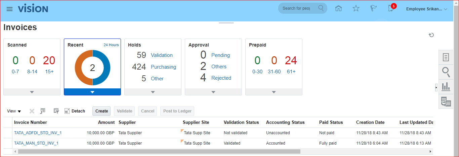
Task: Click the Export to Excel icon
Action: 43,111
